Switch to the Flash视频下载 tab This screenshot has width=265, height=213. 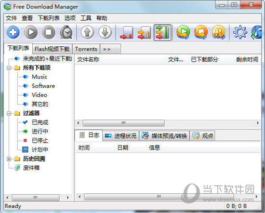click(x=52, y=49)
